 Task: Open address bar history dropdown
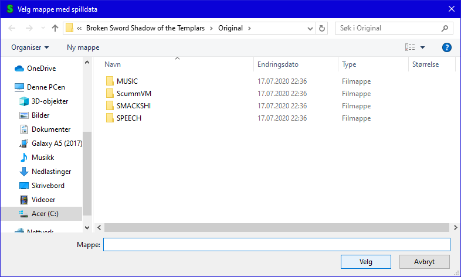click(x=310, y=29)
